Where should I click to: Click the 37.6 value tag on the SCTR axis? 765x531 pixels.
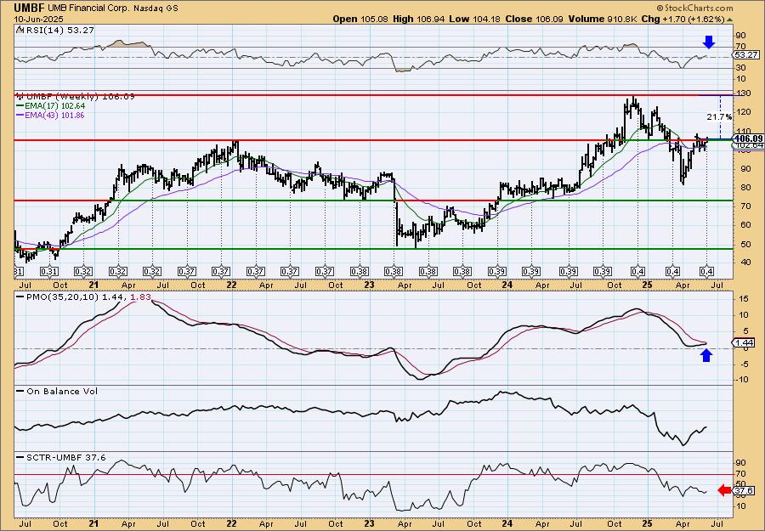[745, 490]
